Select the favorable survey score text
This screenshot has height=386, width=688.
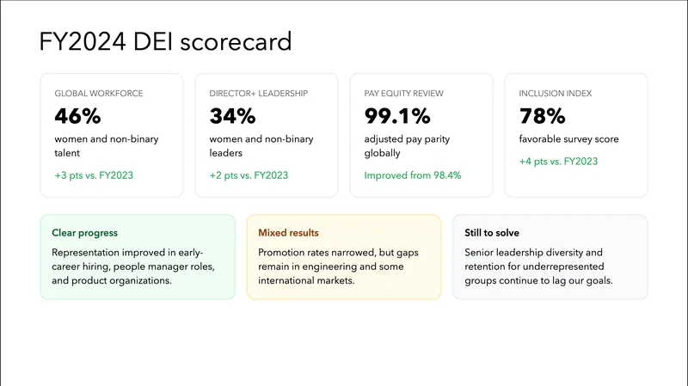click(568, 138)
